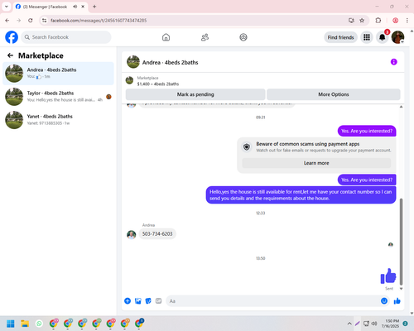Open the Andrea · 4beds 2baths conversation
Screen dimensions: 414x331
click(x=58, y=74)
